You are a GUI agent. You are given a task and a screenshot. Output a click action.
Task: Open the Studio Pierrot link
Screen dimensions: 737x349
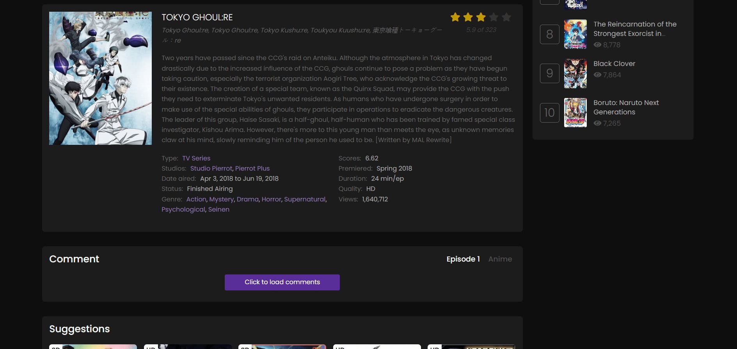pos(211,168)
